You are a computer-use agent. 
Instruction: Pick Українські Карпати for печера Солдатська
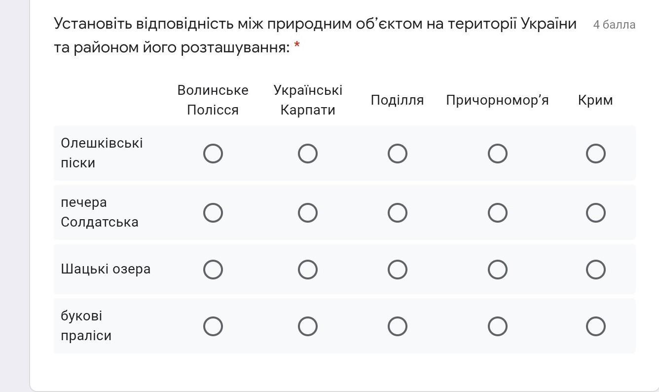(308, 213)
